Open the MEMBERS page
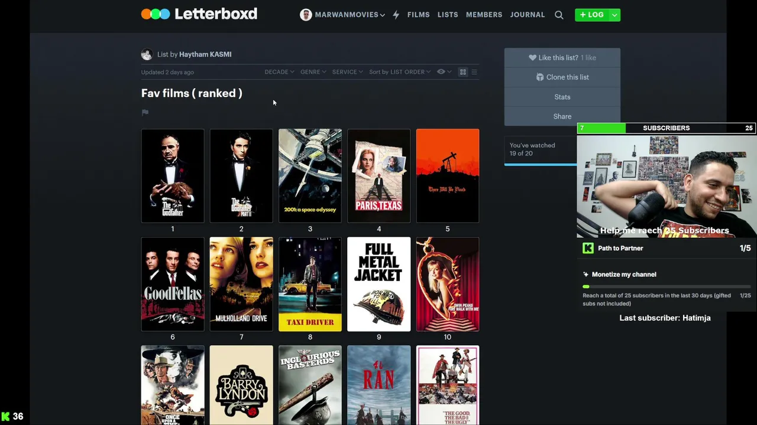The width and height of the screenshot is (757, 425). pyautogui.click(x=484, y=15)
